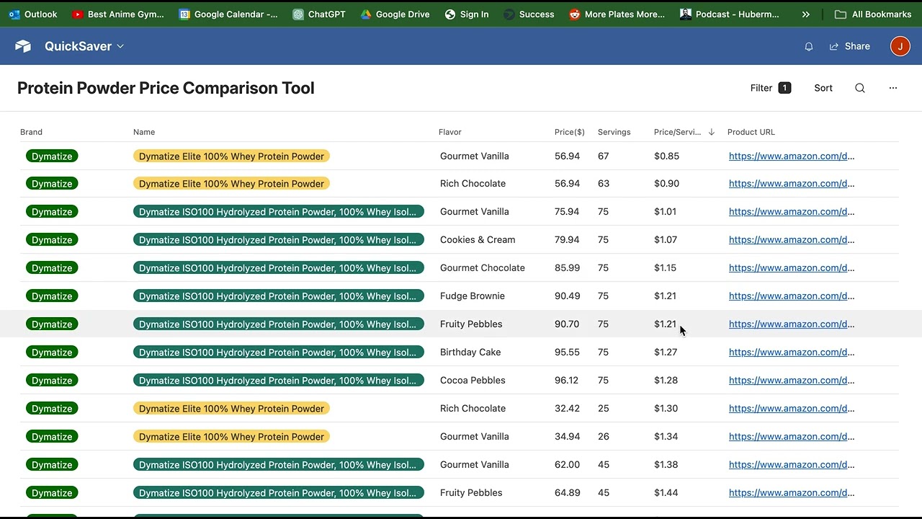Click the Sort button
The width and height of the screenshot is (922, 519).
[823, 88]
